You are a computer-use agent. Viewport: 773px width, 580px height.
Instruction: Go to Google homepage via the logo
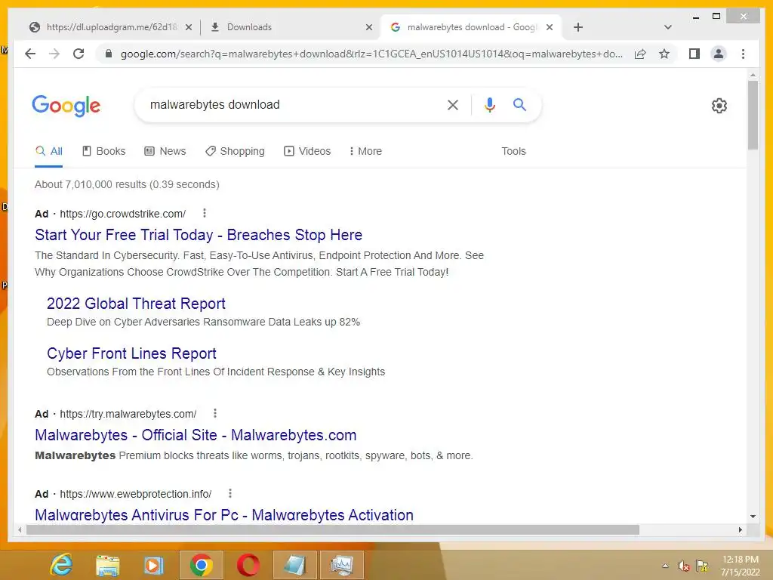click(66, 106)
